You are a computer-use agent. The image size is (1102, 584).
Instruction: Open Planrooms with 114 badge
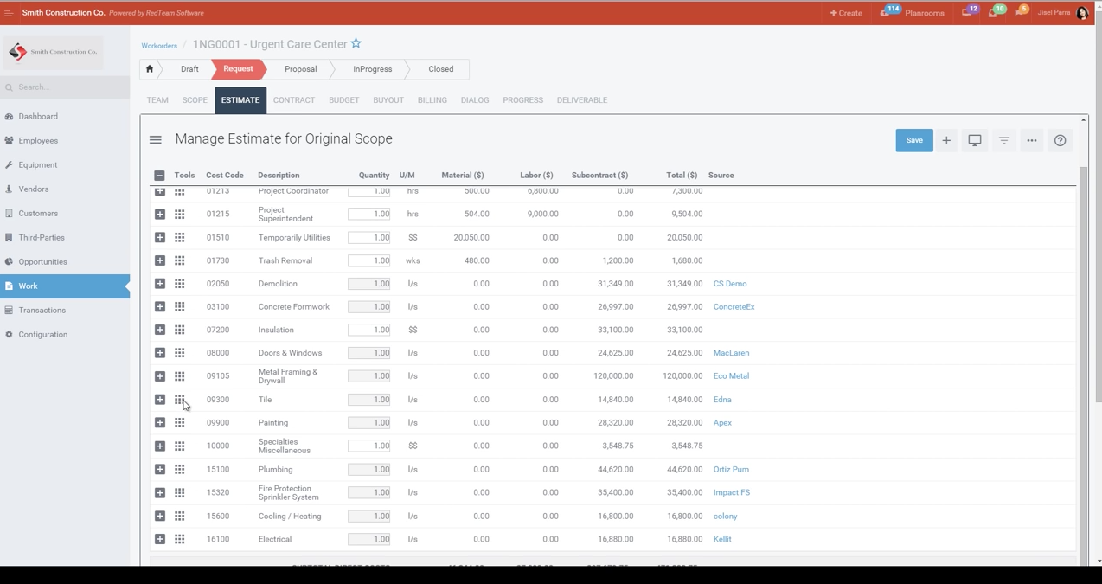pyautogui.click(x=913, y=12)
